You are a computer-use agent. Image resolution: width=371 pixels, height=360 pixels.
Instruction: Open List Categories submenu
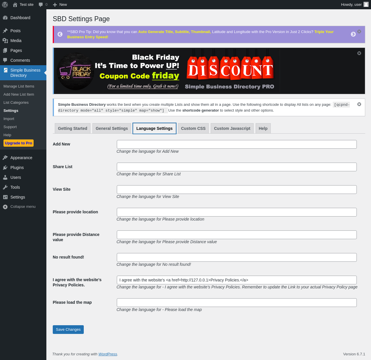16,103
